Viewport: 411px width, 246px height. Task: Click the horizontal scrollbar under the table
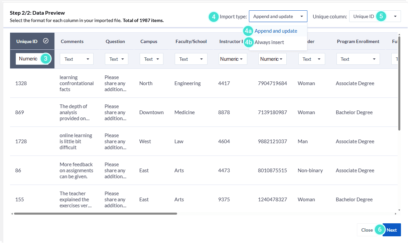point(96,214)
